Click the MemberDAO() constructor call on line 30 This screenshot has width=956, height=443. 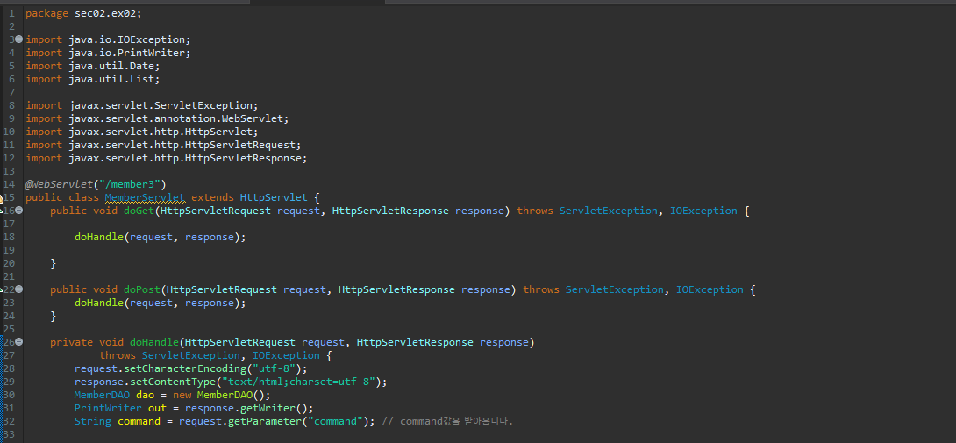231,395
